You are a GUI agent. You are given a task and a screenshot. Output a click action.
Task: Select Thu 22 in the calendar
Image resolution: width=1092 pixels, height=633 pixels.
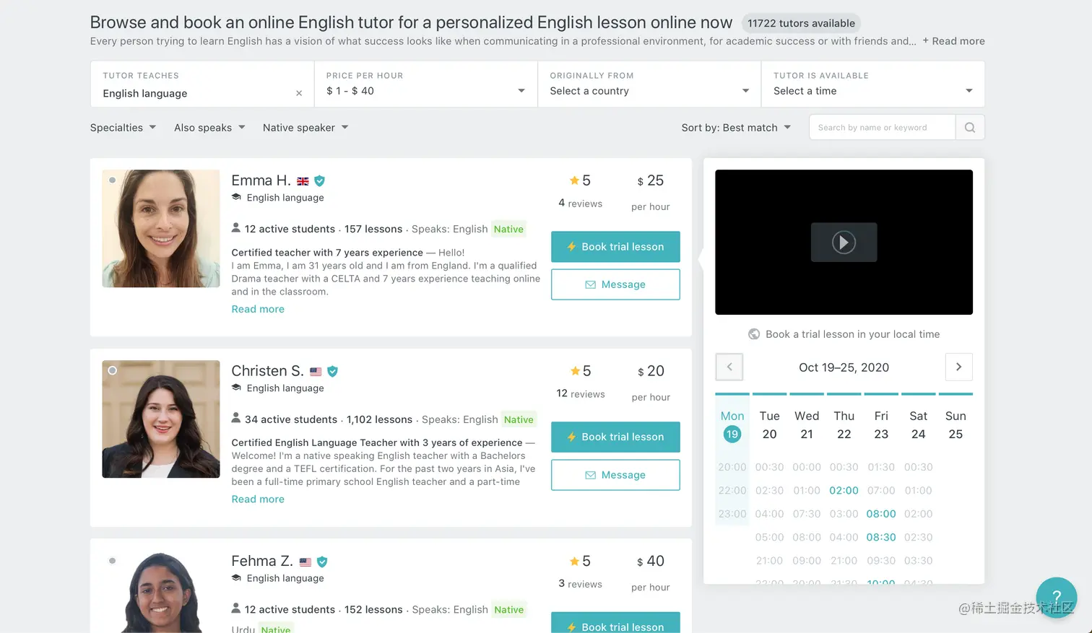tap(844, 425)
